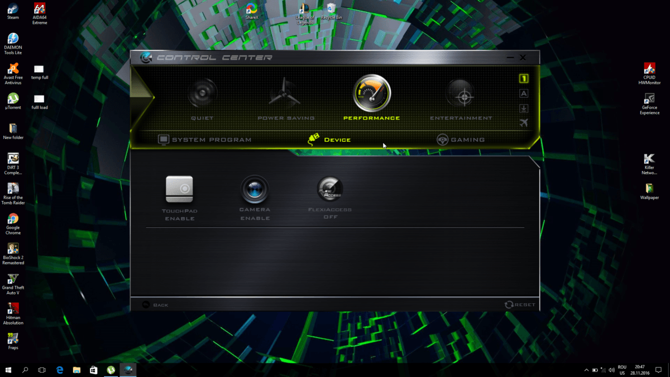Change the ROU US keyboard language
Image resolution: width=670 pixels, height=377 pixels.
[622, 370]
